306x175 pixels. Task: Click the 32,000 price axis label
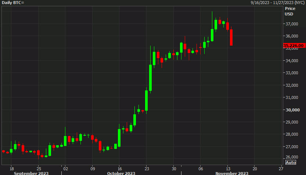pos(292,85)
